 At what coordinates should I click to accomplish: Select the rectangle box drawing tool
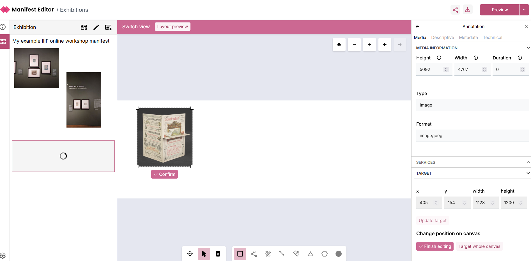click(240, 254)
